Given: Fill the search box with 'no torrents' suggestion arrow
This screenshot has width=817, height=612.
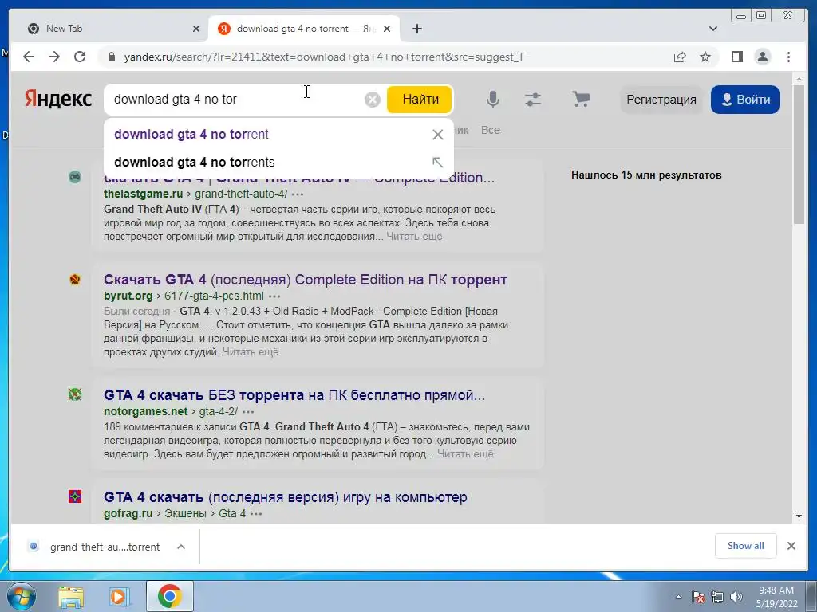Looking at the screenshot, I should (x=438, y=163).
